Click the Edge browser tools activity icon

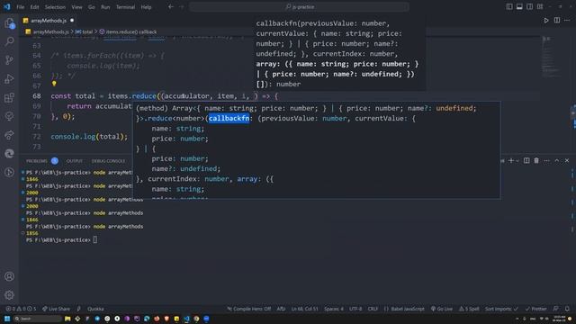pos(9,154)
